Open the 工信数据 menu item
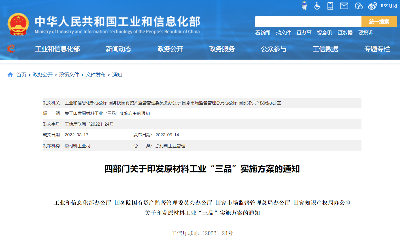400x245 pixels. coord(325,49)
